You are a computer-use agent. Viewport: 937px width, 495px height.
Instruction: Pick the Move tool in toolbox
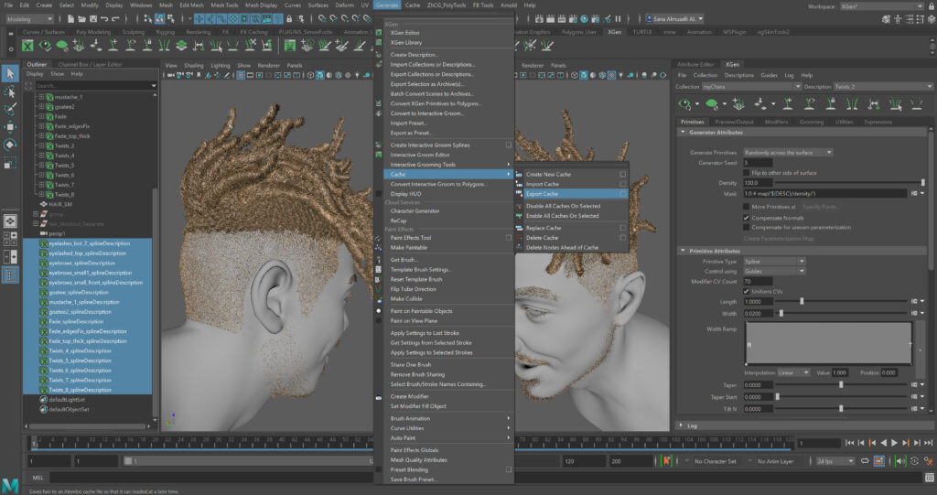pyautogui.click(x=9, y=127)
